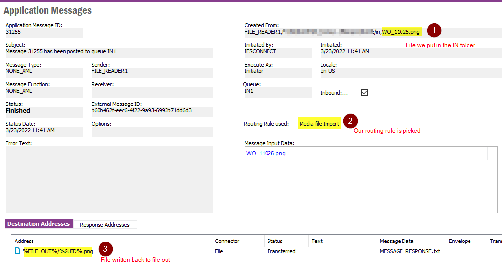This screenshot has width=502, height=276.
Task: Click the red annotation circle numbered 3
Action: pyautogui.click(x=105, y=249)
